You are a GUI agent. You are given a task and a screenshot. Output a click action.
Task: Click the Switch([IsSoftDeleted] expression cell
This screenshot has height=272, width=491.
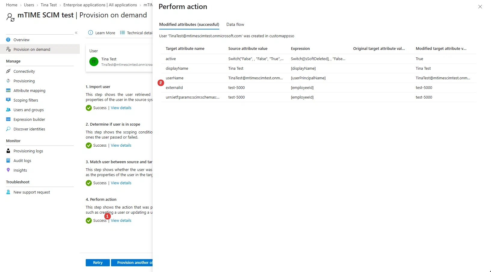(x=318, y=59)
